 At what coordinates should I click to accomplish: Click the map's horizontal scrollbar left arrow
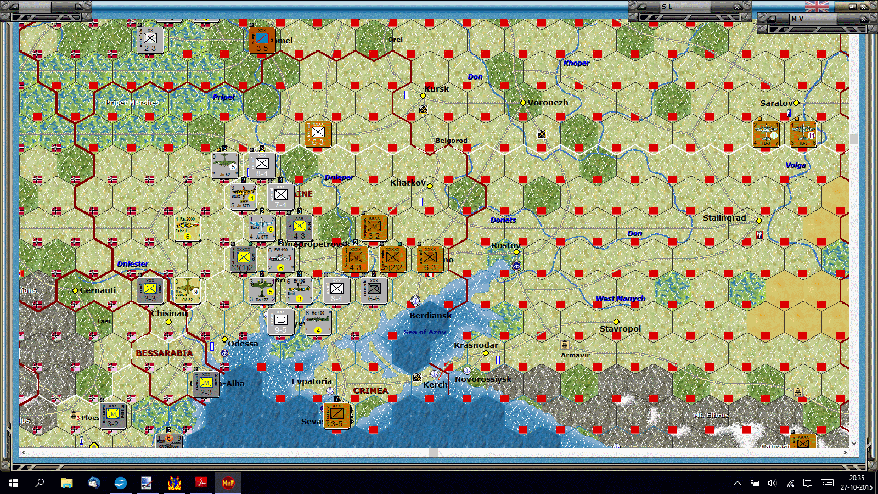[23, 452]
